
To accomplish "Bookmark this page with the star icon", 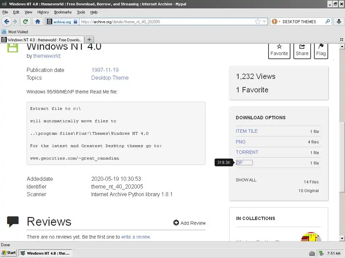I will [x=258, y=21].
